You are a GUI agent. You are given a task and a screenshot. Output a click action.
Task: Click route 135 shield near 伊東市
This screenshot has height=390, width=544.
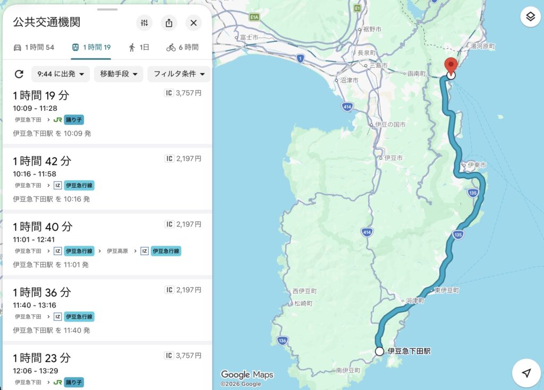pos(472,193)
